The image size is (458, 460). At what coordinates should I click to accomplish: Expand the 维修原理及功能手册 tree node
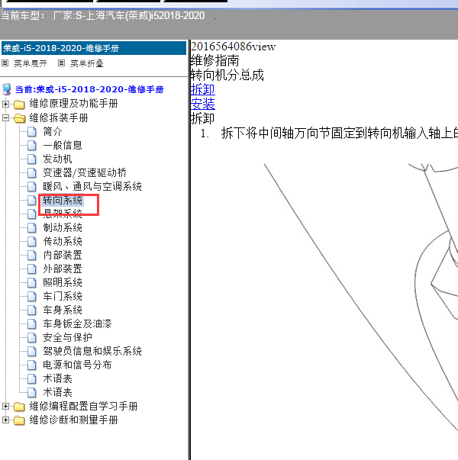coord(5,104)
